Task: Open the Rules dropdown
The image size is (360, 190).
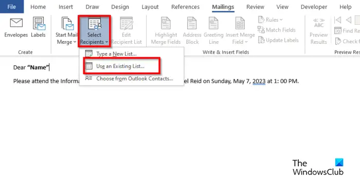Action: click(x=271, y=20)
